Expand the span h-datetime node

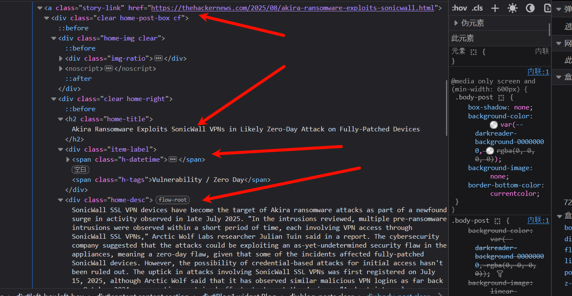point(68,160)
